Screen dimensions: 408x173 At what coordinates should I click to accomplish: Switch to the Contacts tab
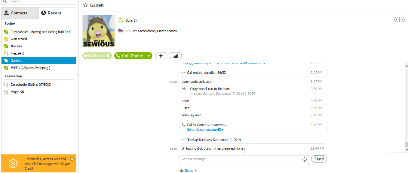coord(20,13)
